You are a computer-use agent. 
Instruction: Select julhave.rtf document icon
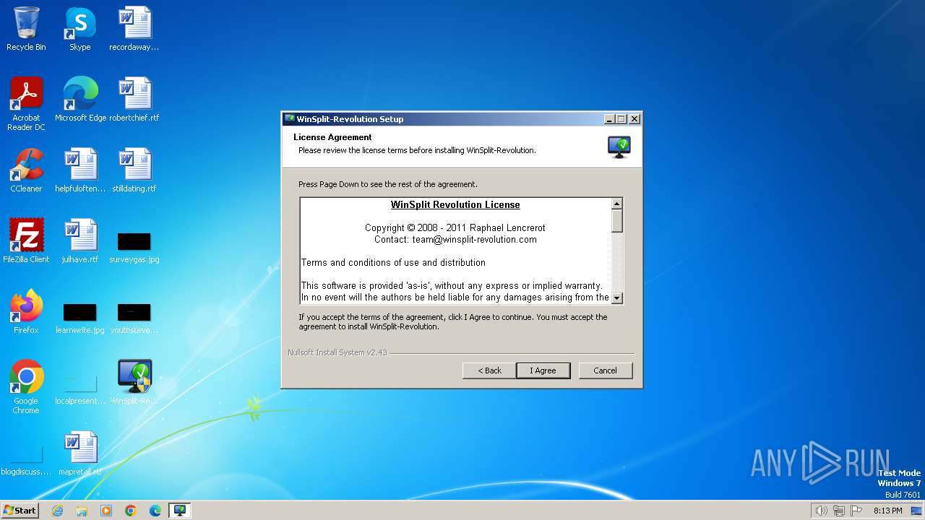pyautogui.click(x=80, y=241)
